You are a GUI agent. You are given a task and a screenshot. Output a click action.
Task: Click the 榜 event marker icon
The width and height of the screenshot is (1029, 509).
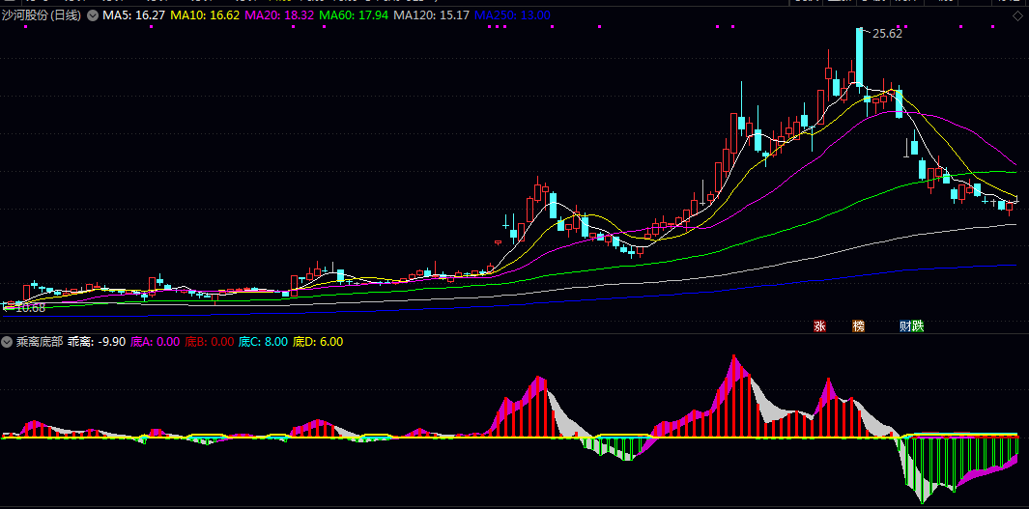[x=858, y=326]
